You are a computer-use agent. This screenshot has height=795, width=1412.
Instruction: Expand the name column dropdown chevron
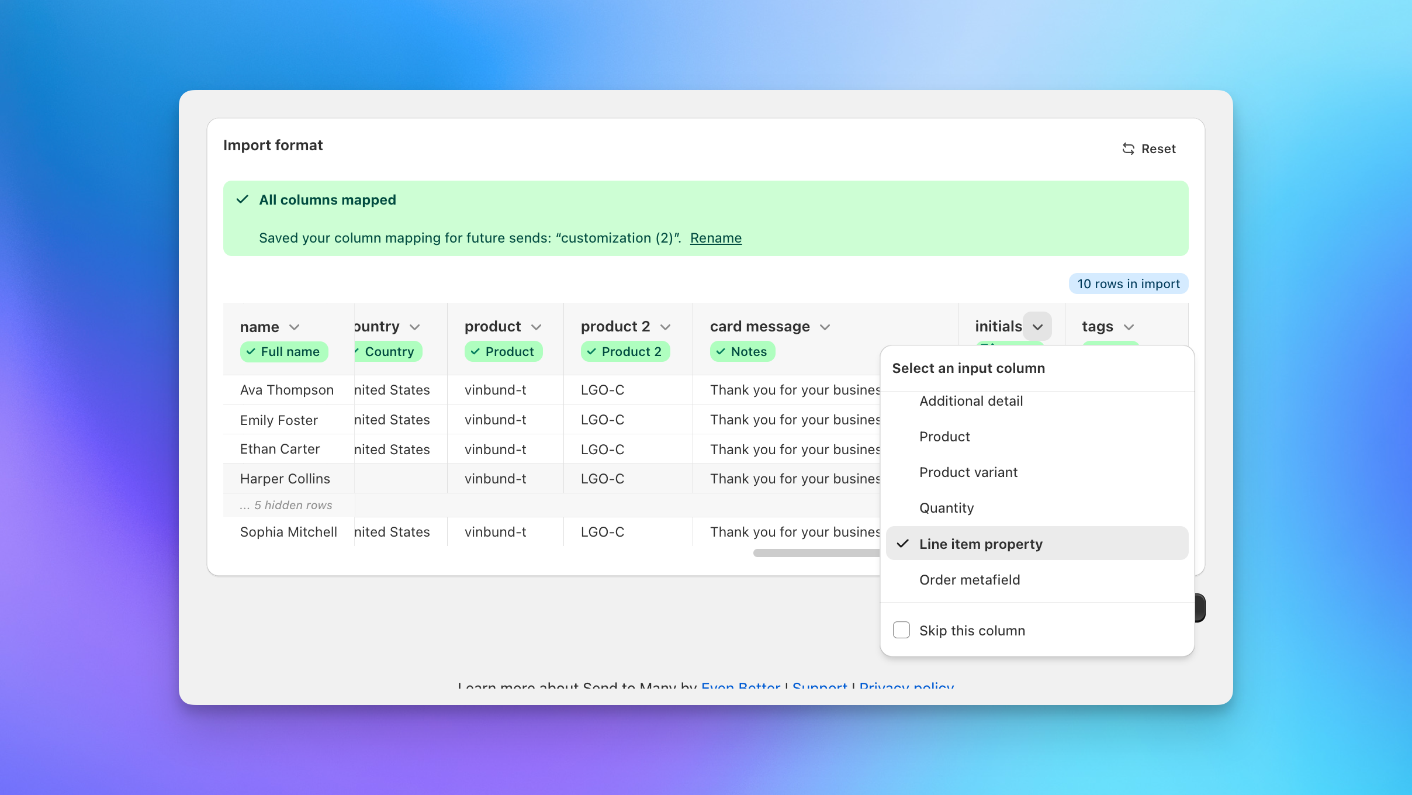294,327
